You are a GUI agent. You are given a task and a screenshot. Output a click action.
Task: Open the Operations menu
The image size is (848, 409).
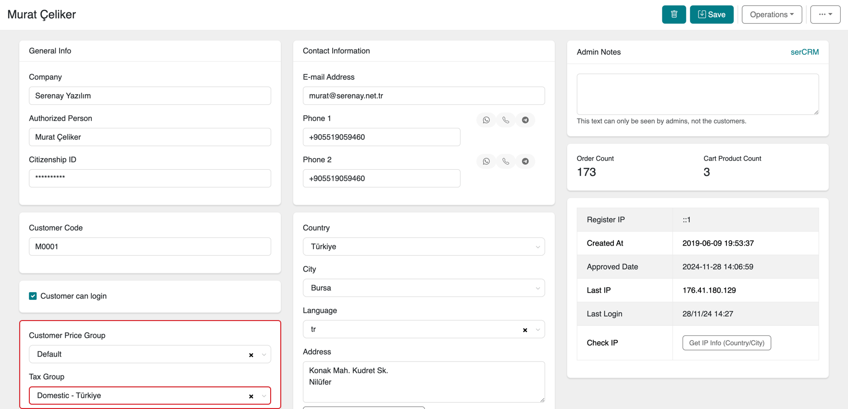tap(772, 14)
